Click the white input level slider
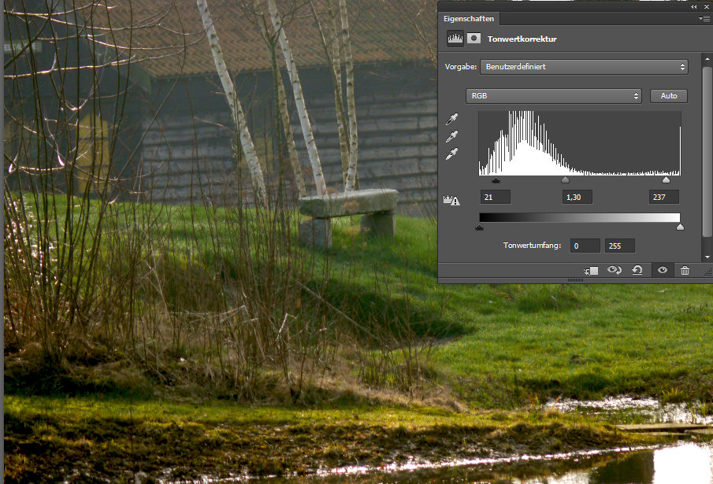Viewport: 713px width, 484px height. tap(667, 179)
